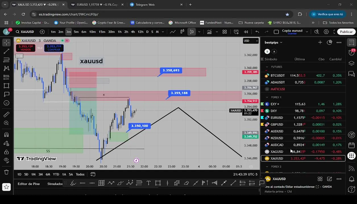357x204 pixels.
Task: Open the Editor de Pine tab
Action: [x=29, y=184]
